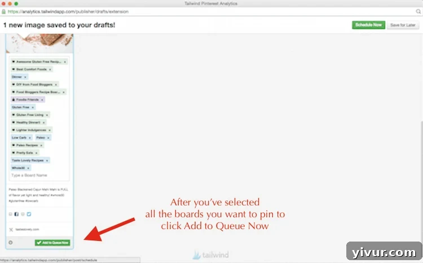Click the source link icon beside tasteslovely.com
The image size is (423, 263).
tap(11, 230)
